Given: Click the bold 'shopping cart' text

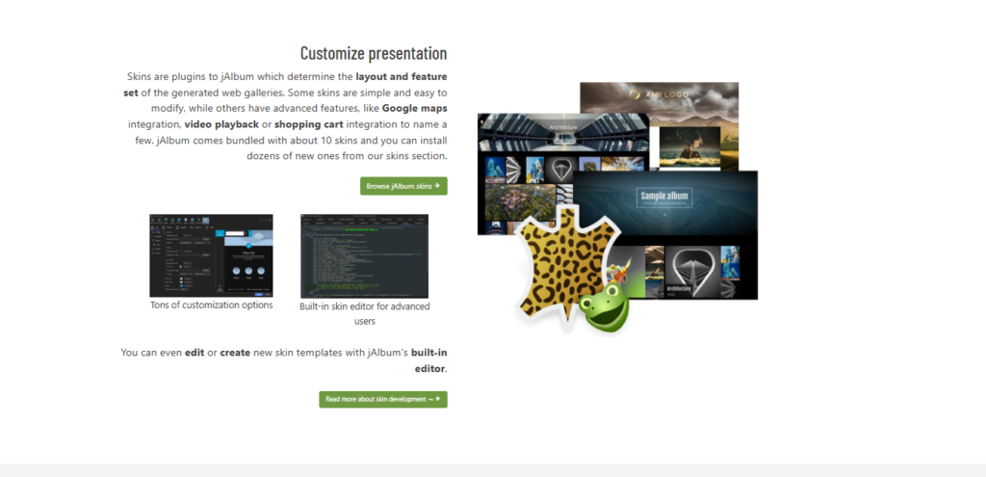Looking at the screenshot, I should (309, 124).
